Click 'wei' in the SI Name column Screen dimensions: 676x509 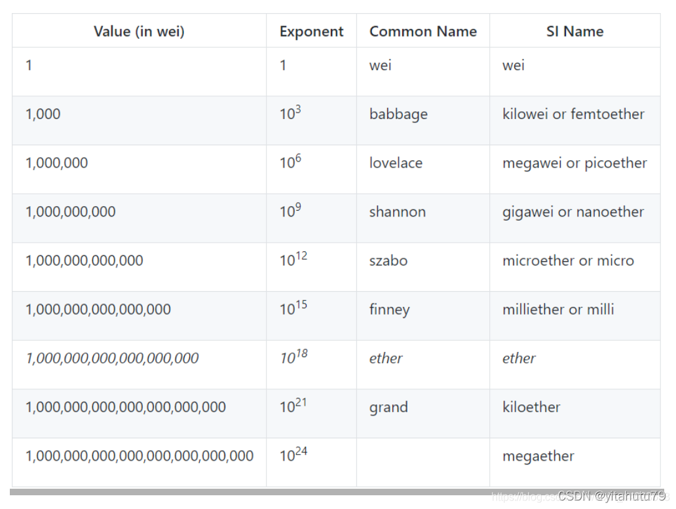514,65
